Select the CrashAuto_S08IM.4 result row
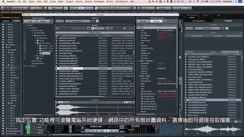 coord(95,68)
